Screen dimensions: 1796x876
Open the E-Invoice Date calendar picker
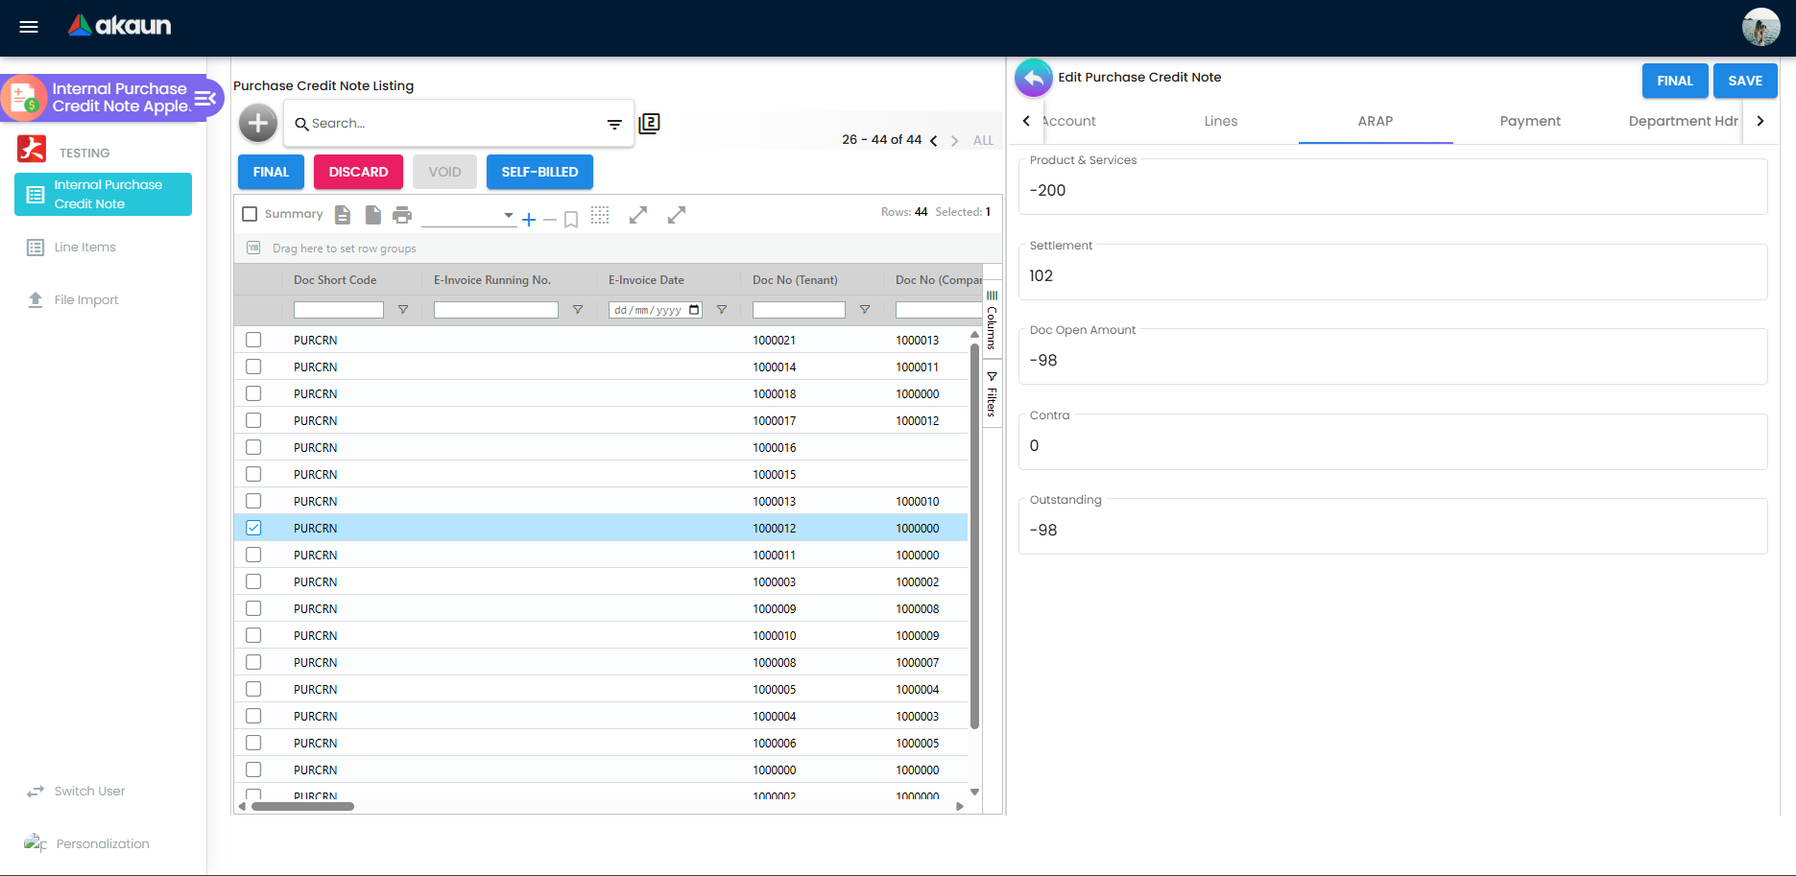tap(695, 310)
